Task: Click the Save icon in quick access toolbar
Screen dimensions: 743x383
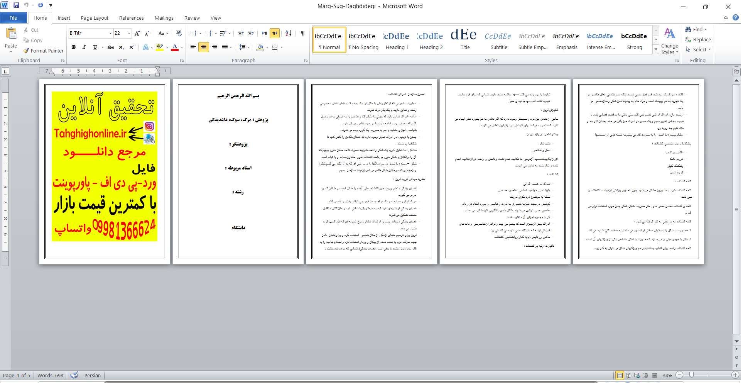Action: pyautogui.click(x=16, y=5)
